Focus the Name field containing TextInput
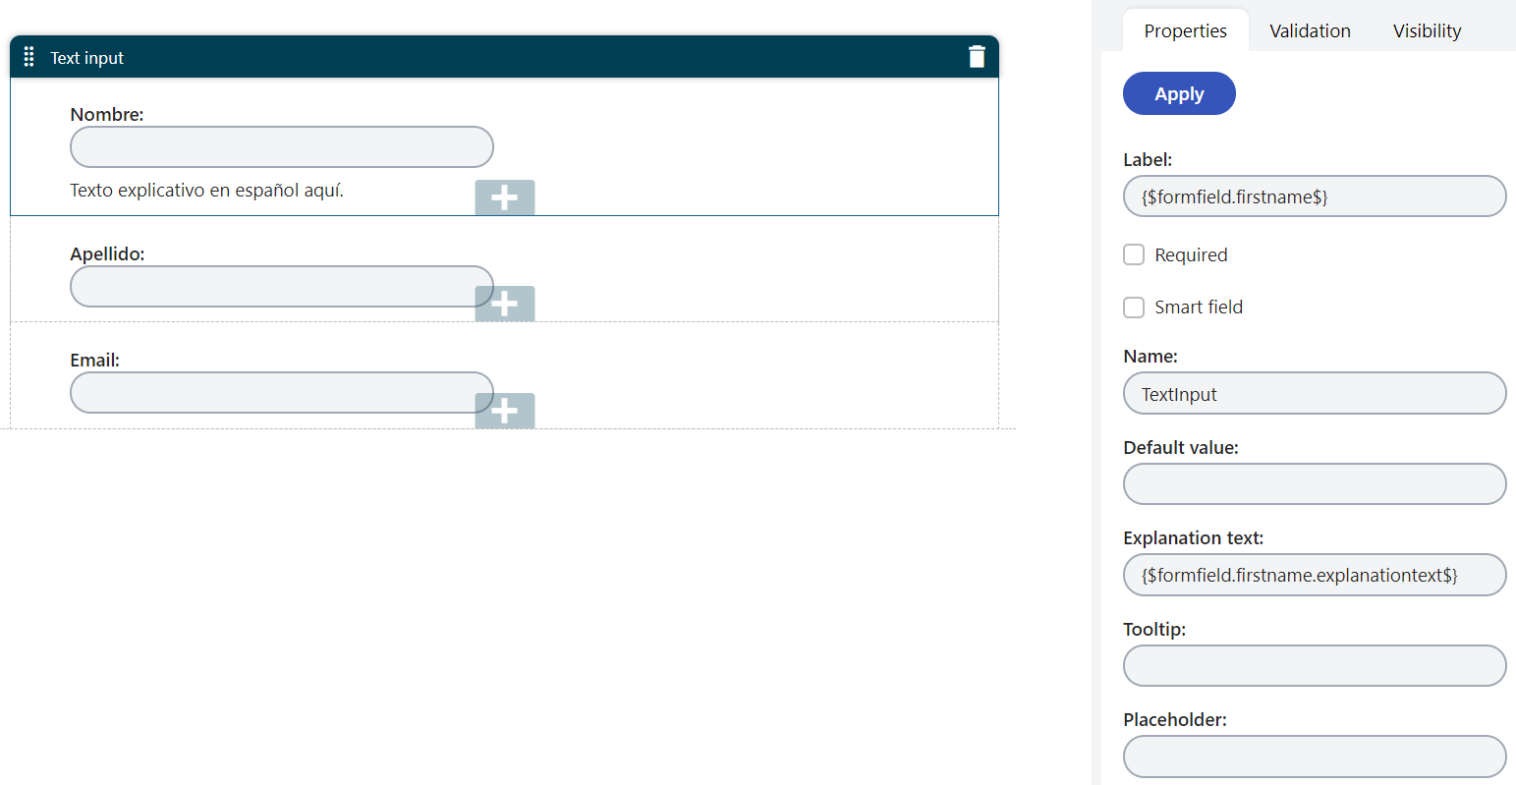Screen dimensions: 1516x785 point(1315,393)
